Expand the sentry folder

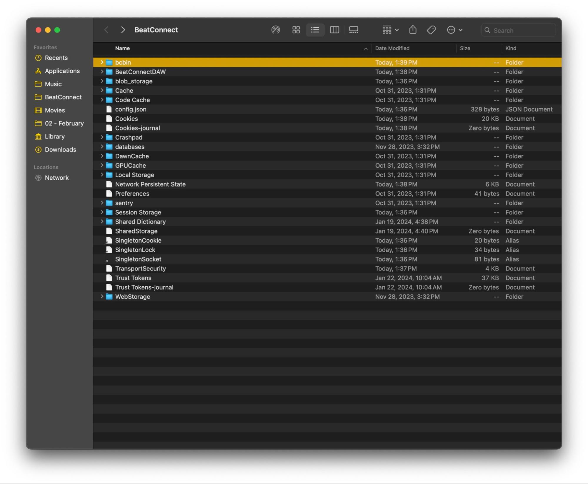click(102, 203)
